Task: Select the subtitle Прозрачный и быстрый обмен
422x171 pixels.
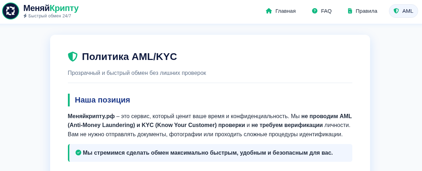Action: tap(137, 73)
